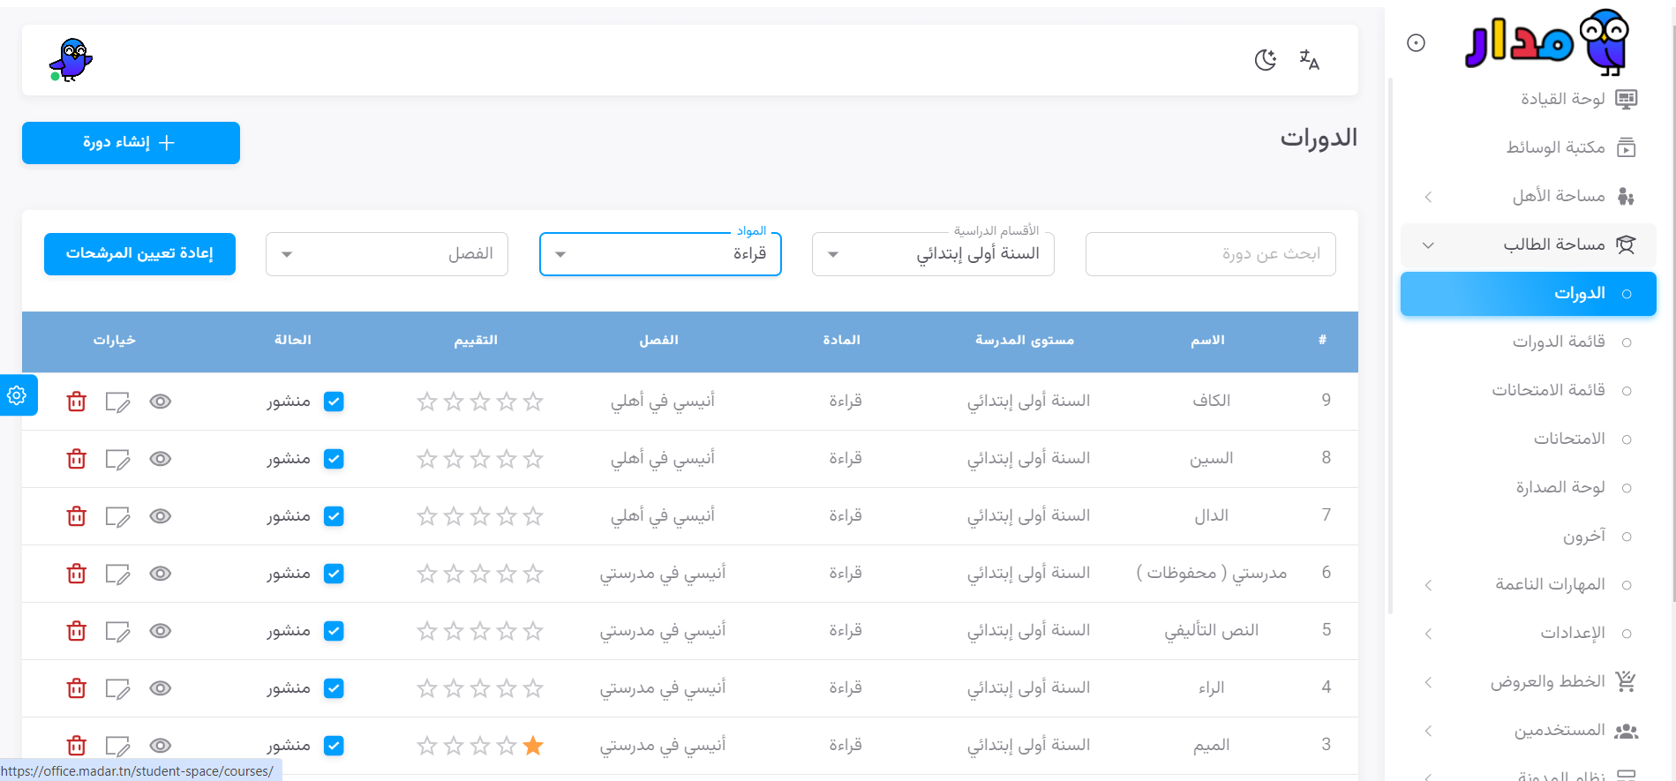Go to لوحة القيادة dashboard menu
Image resolution: width=1676 pixels, height=781 pixels.
[x=1562, y=99]
